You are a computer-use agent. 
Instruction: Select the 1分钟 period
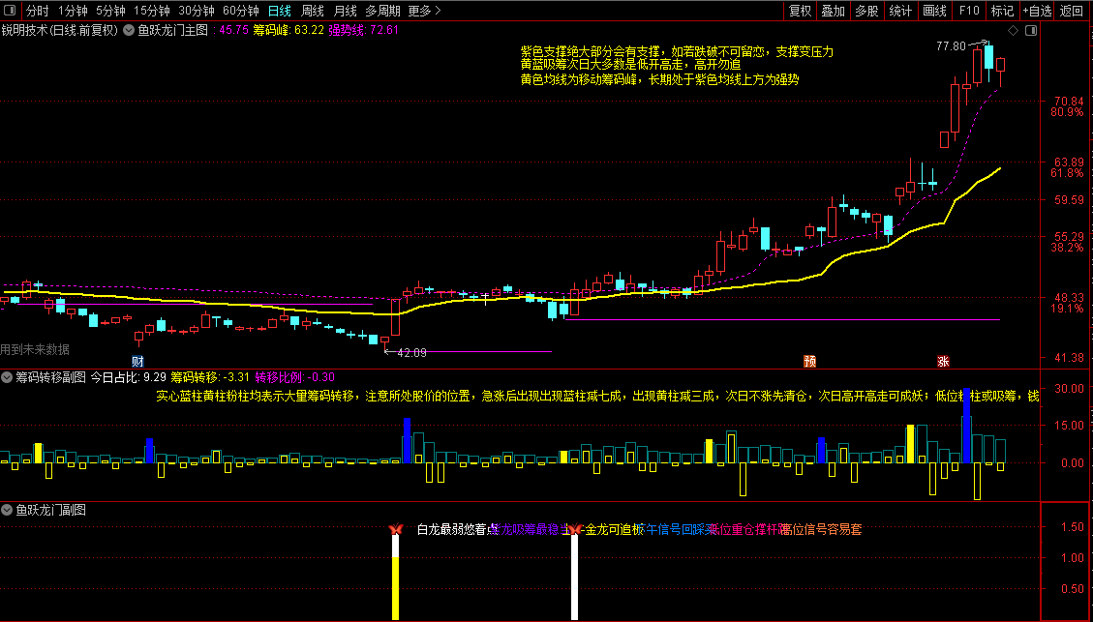(x=73, y=11)
